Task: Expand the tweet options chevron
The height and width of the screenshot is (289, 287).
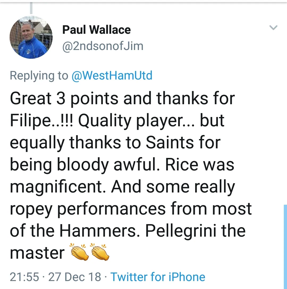Action: 273,27
